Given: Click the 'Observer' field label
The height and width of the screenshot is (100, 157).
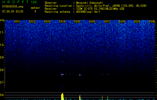Looking at the screenshot, I should [51, 3].
